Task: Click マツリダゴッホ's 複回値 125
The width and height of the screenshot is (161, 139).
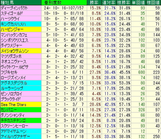Action: click(x=156, y=56)
